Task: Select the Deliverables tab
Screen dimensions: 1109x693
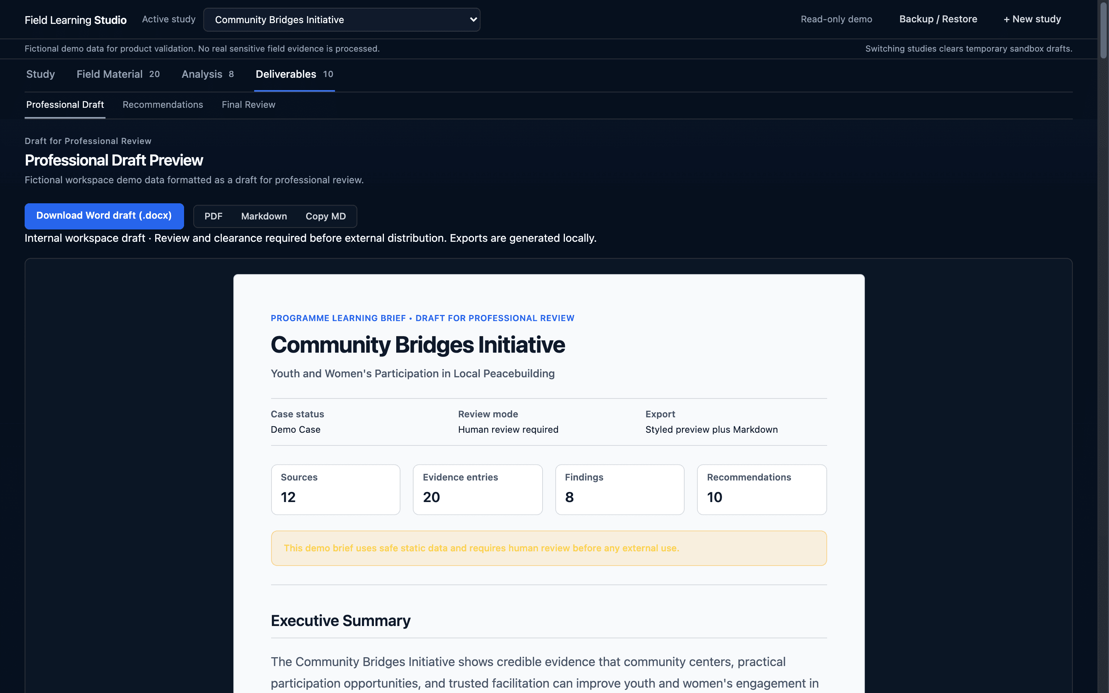Action: (x=294, y=74)
